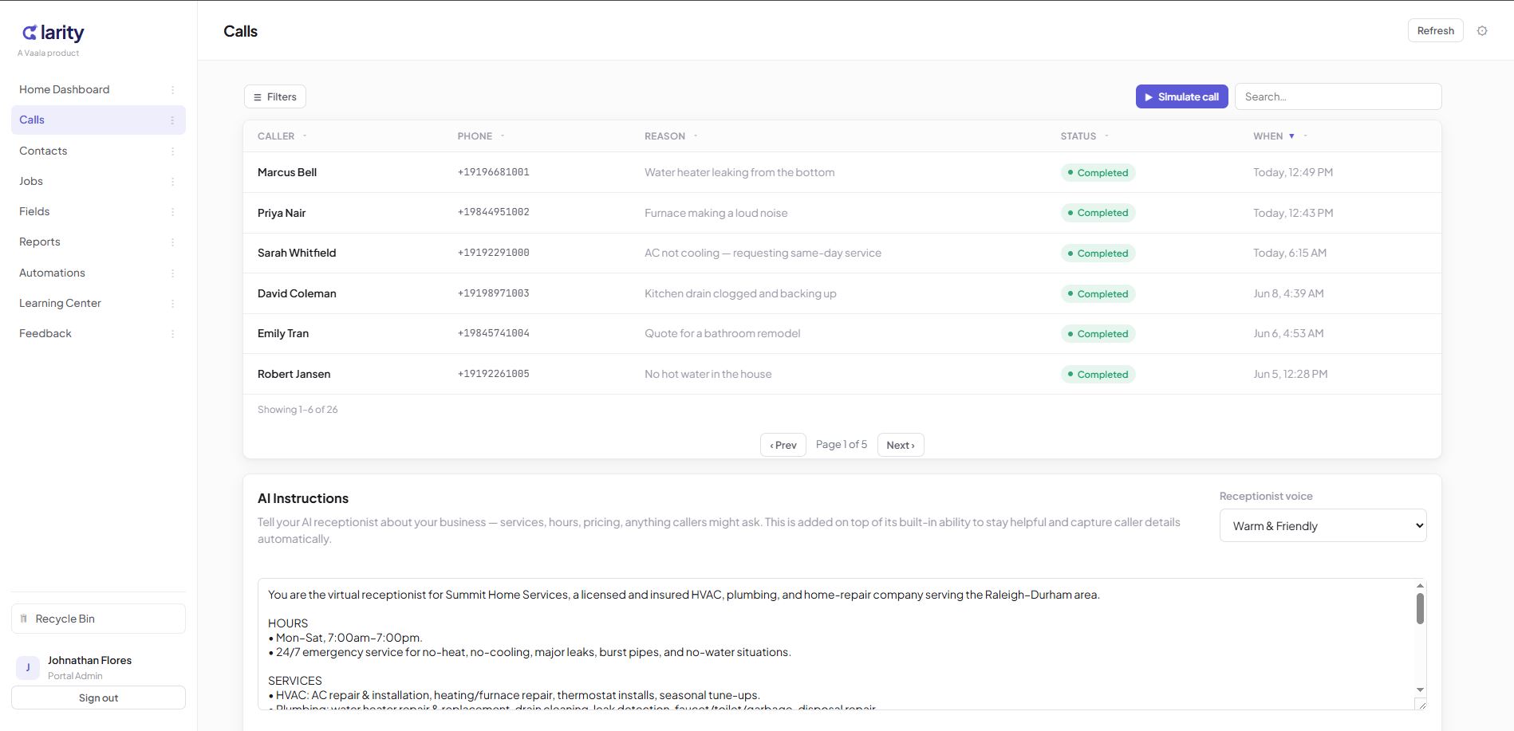1514x731 pixels.
Task: Click phone number +19192261005
Action: click(x=494, y=373)
